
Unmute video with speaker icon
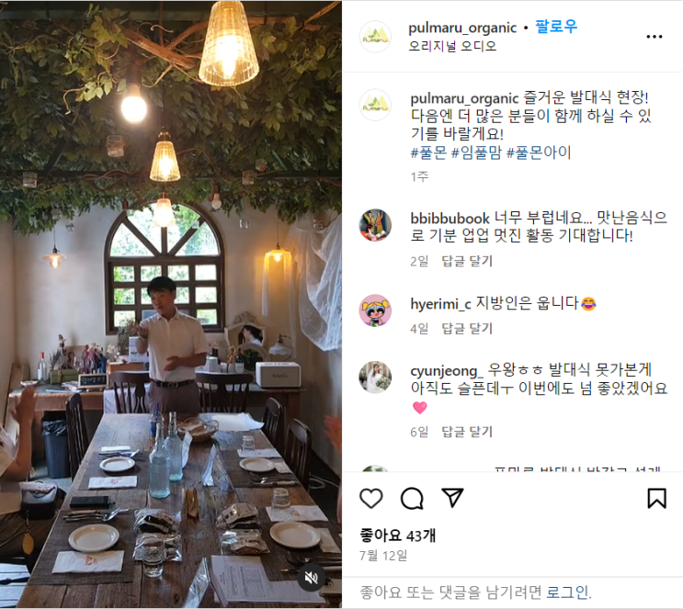tap(311, 578)
